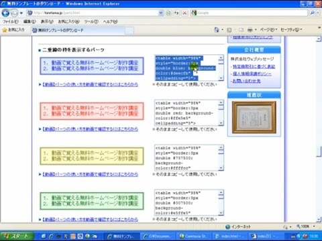
Task: Click the Print icon
Action: pyautogui.click(x=250, y=29)
